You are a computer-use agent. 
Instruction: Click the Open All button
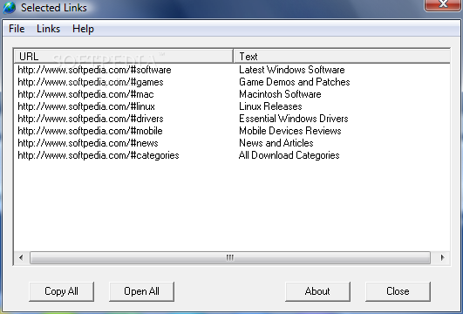141,291
